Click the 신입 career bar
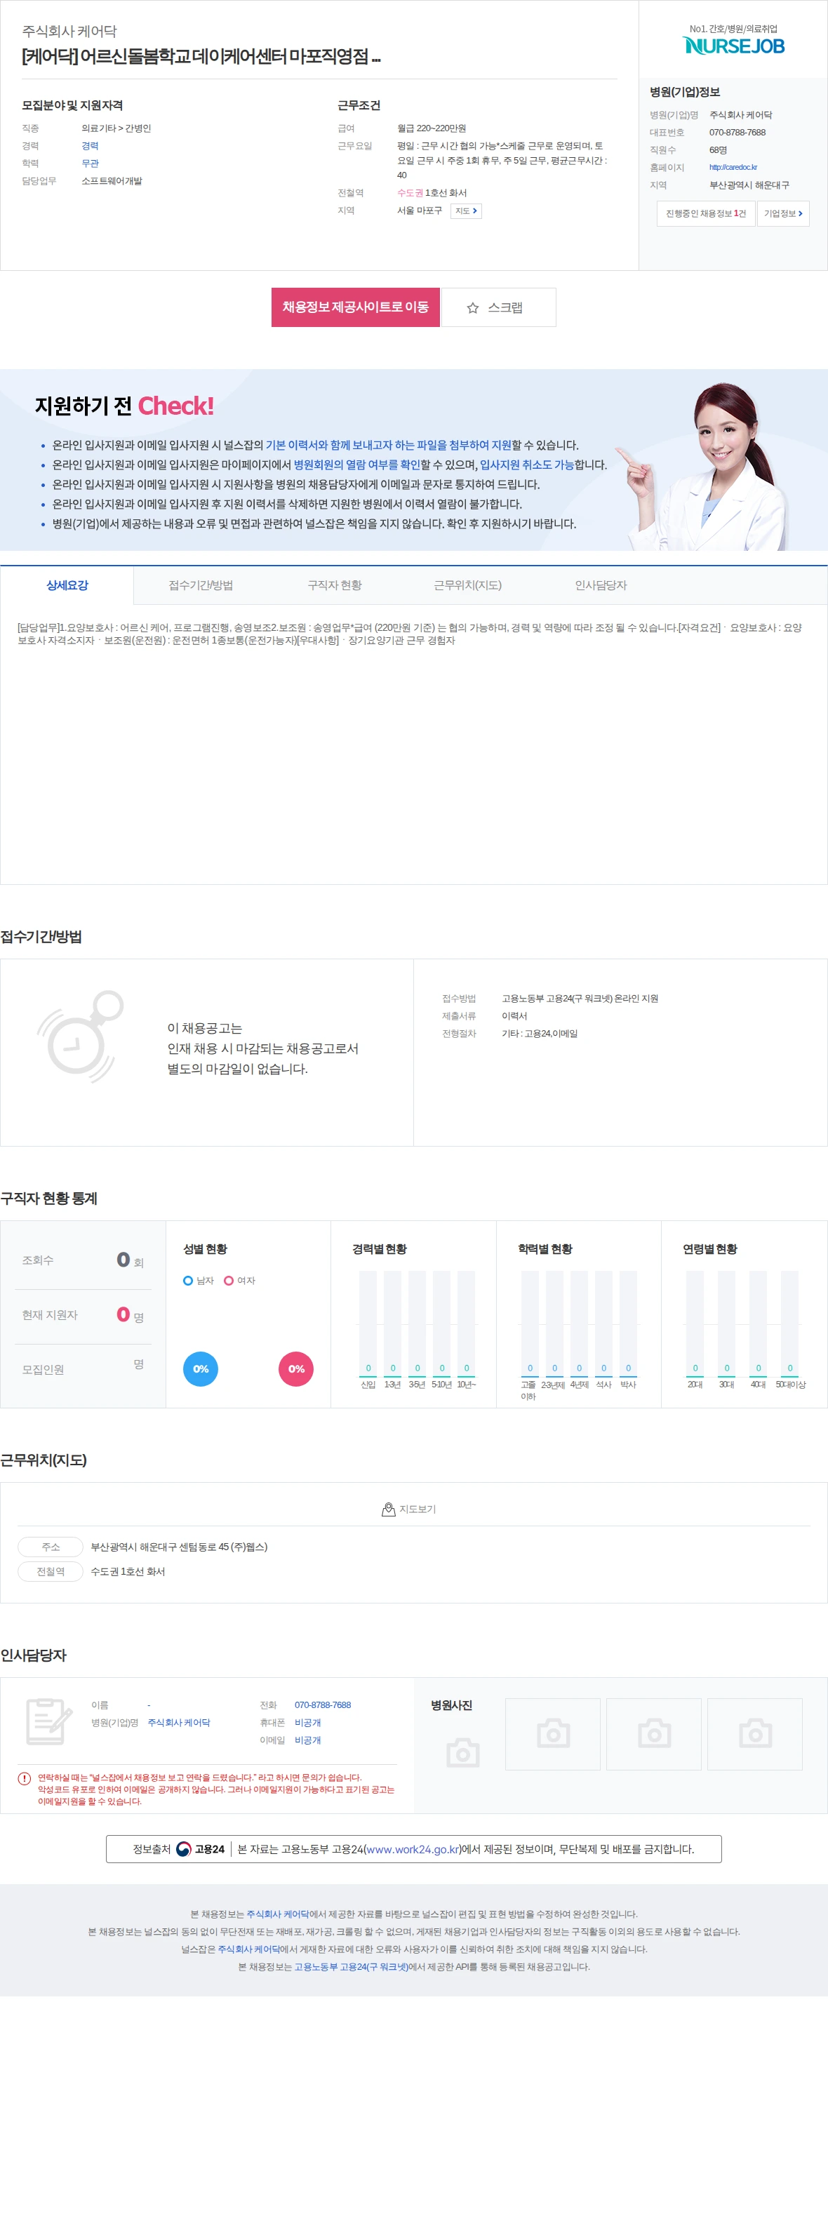828x2214 pixels. 368,1323
